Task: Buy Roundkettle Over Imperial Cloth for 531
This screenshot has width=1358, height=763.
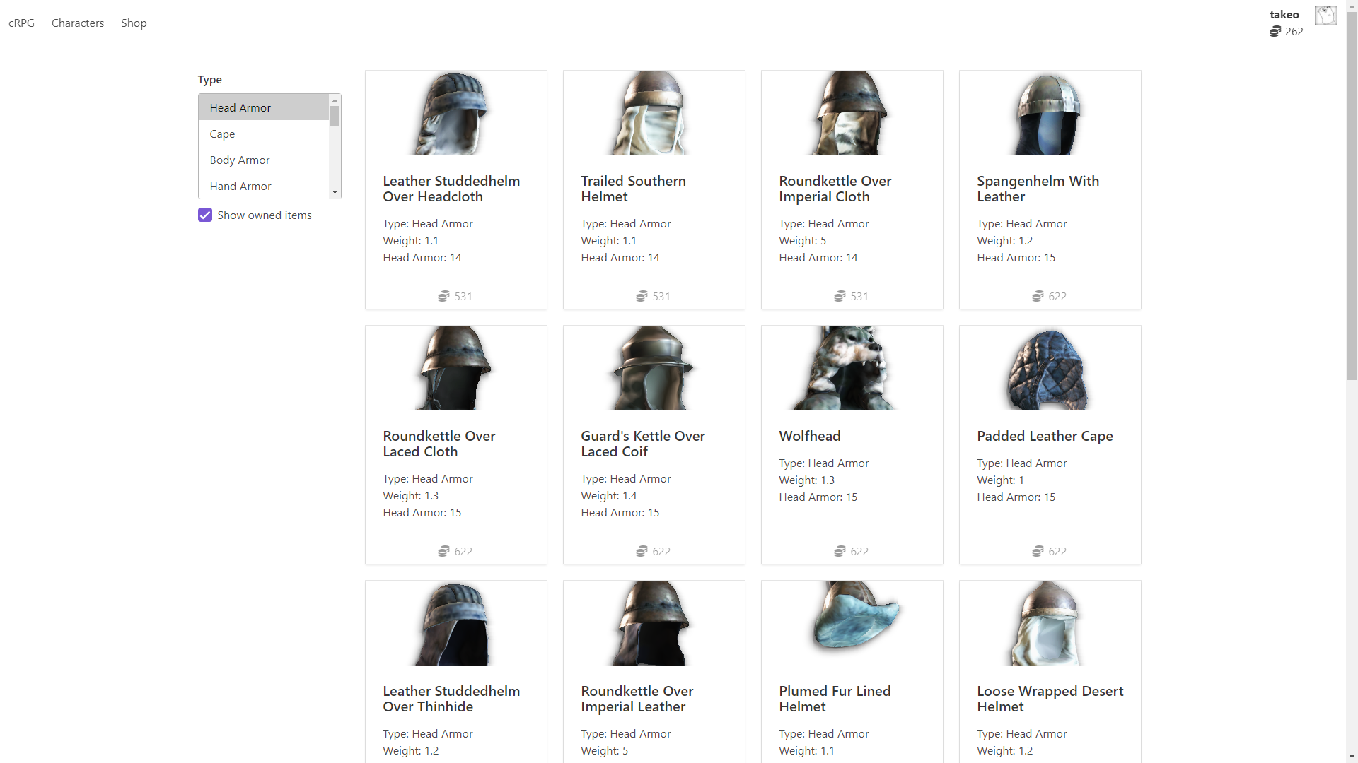Action: pyautogui.click(x=852, y=296)
